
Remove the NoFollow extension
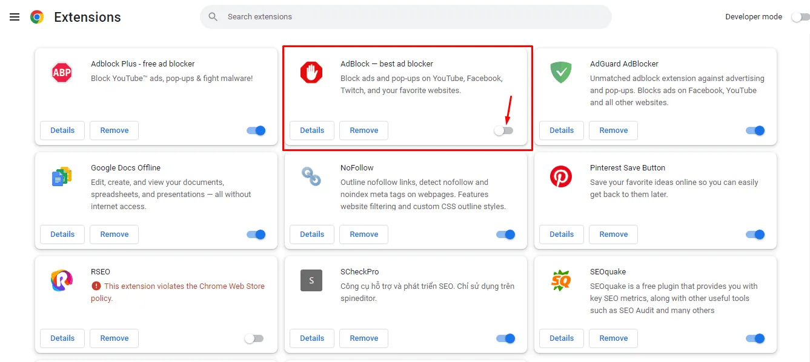364,234
